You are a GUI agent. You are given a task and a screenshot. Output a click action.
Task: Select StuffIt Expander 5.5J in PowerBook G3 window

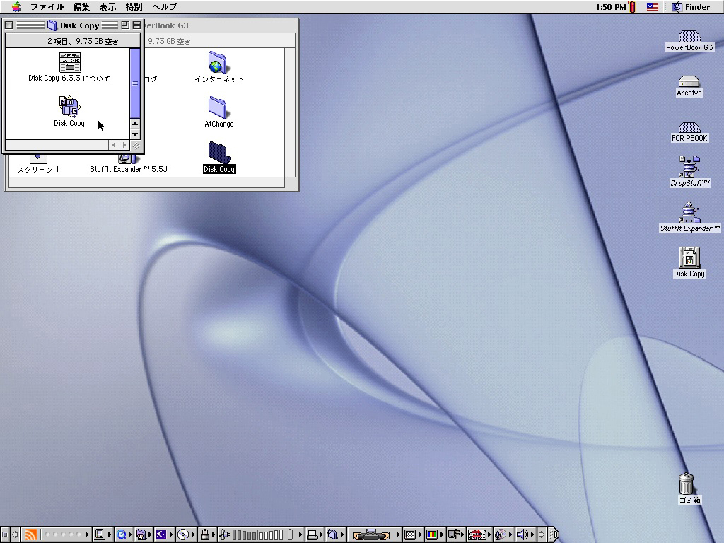pos(129,169)
